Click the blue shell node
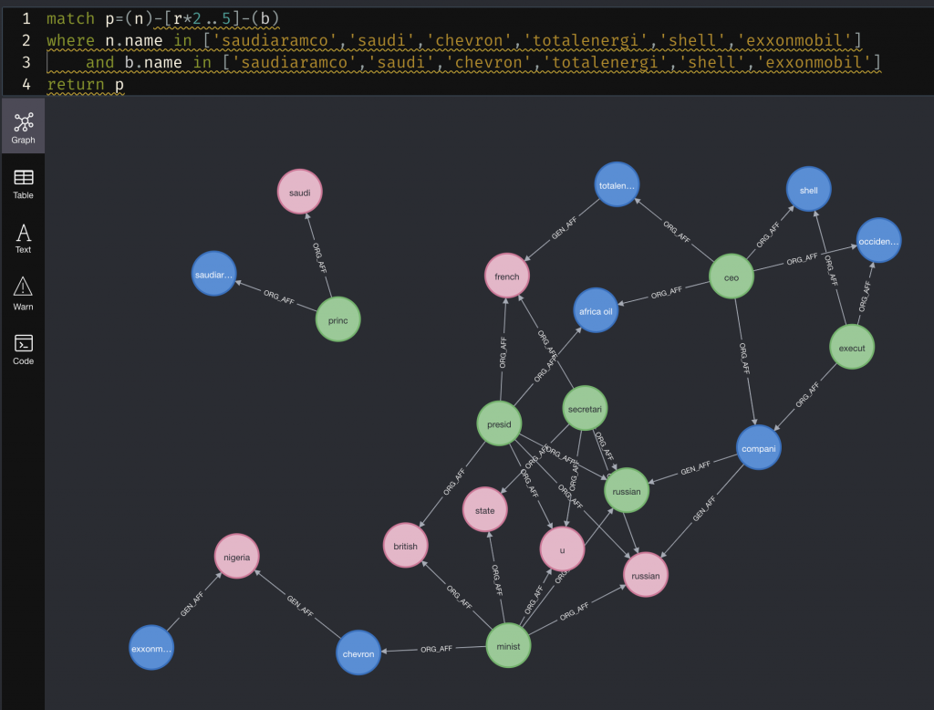Screen dimensions: 934x710 click(x=808, y=190)
